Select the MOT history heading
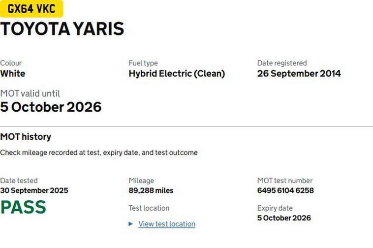This screenshot has width=373, height=248. pyautogui.click(x=26, y=137)
